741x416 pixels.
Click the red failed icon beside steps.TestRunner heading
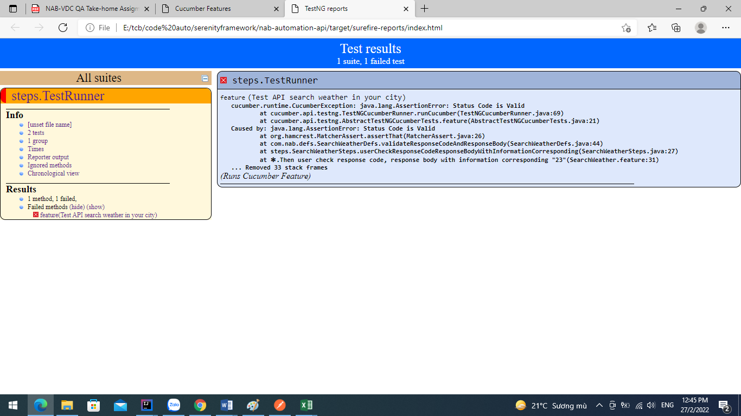pyautogui.click(x=223, y=80)
